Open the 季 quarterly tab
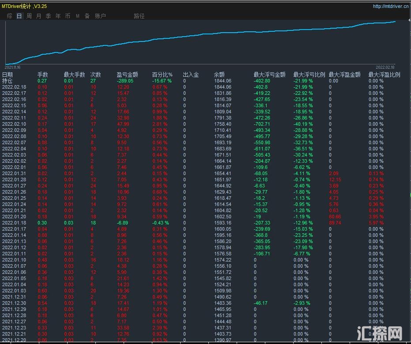The height and width of the screenshot is (344, 411). click(x=48, y=16)
